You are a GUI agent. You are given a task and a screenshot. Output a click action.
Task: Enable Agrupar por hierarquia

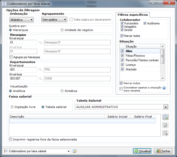point(11,57)
